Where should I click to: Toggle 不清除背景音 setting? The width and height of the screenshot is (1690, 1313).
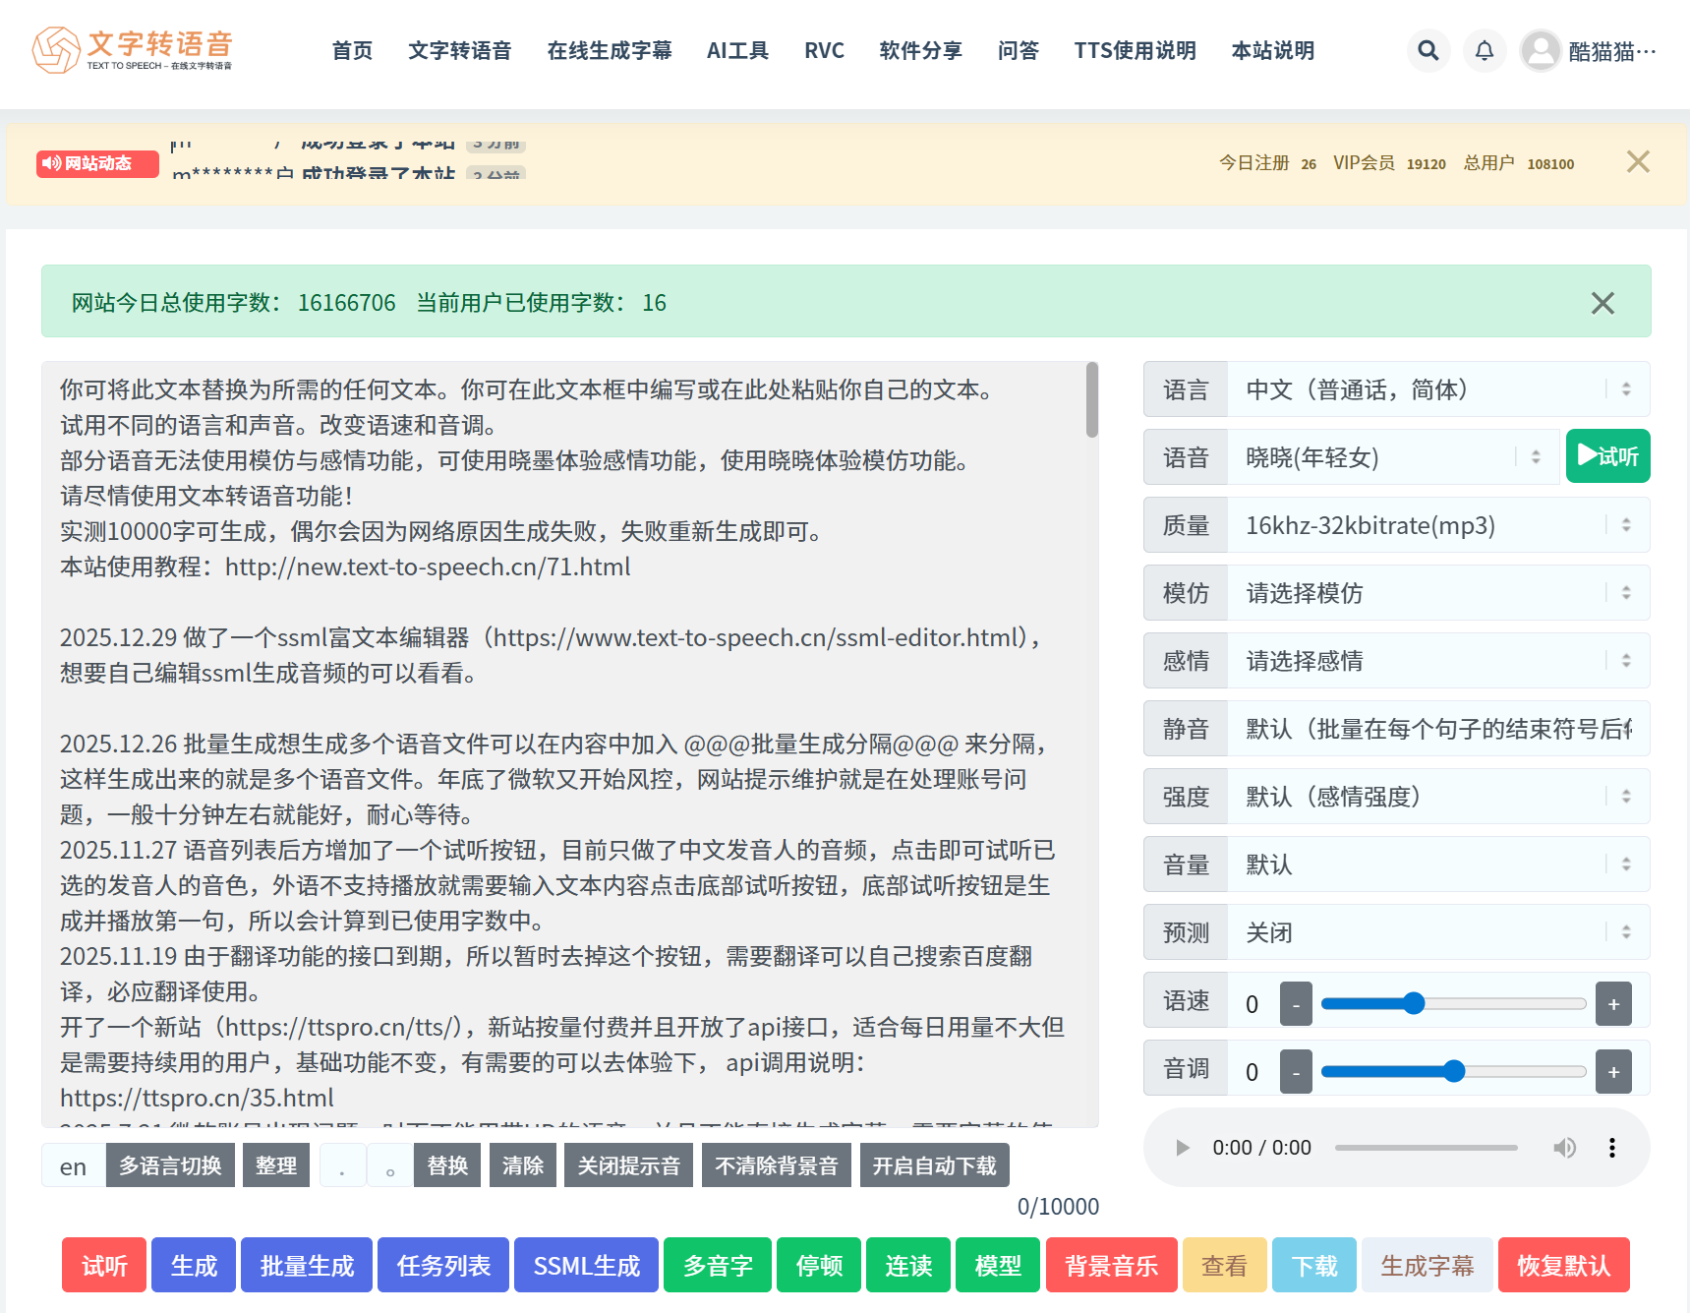(x=776, y=1165)
